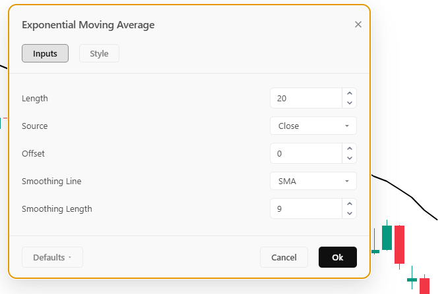Viewport: 446px width, 294px height.
Task: Switch to the Inputs tab
Action: 45,53
